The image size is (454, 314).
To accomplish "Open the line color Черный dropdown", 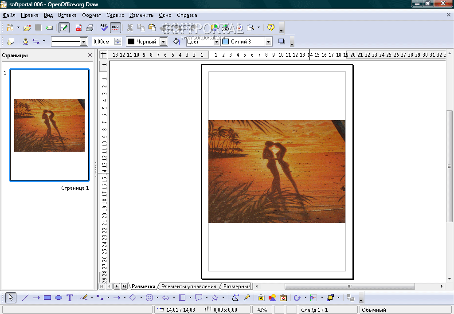I will click(x=164, y=41).
